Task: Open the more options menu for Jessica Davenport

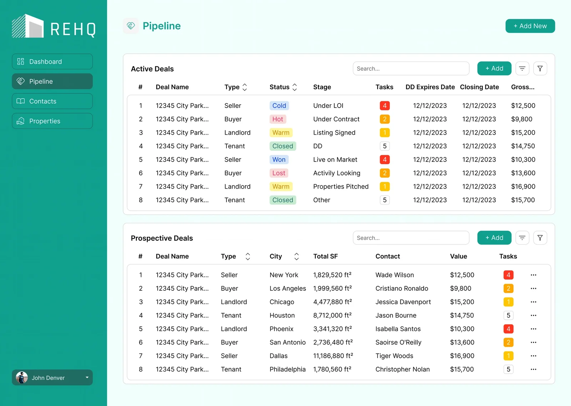Action: click(534, 302)
